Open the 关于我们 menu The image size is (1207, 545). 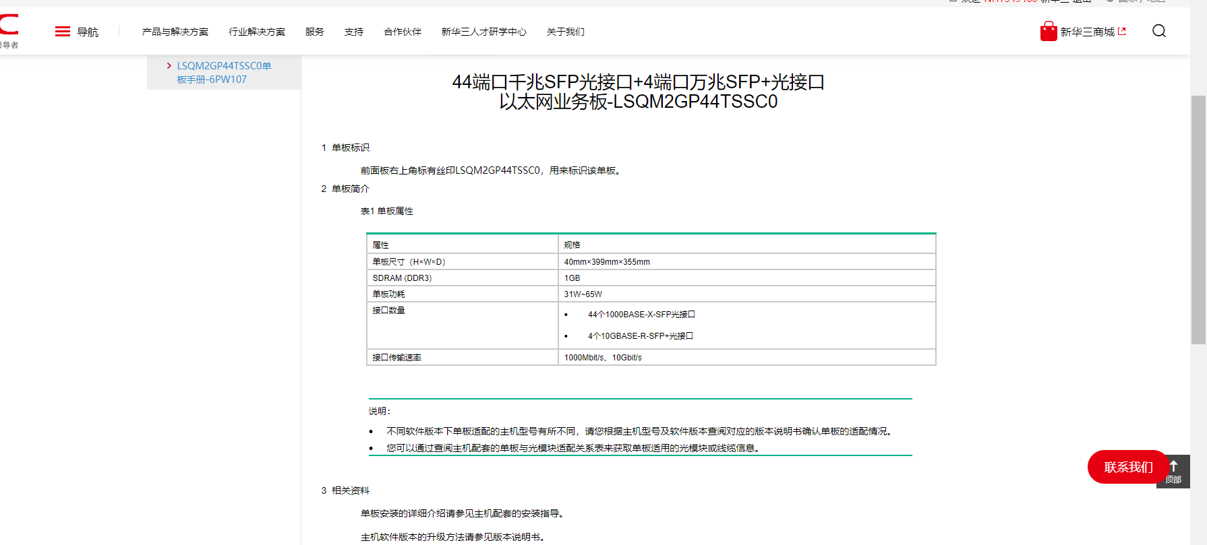click(x=566, y=32)
